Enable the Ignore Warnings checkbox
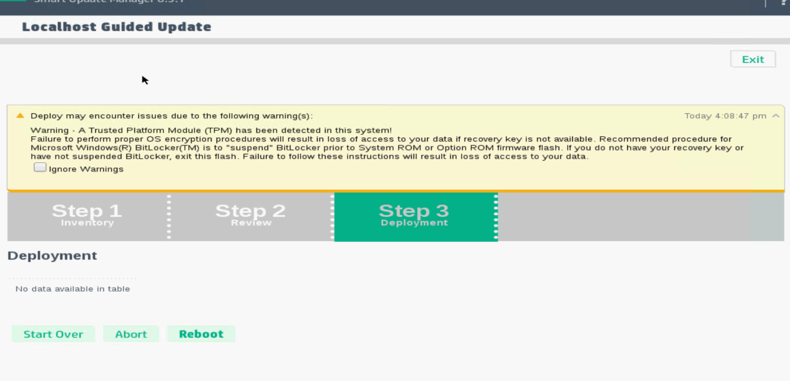Image resolution: width=790 pixels, height=381 pixels. click(40, 167)
